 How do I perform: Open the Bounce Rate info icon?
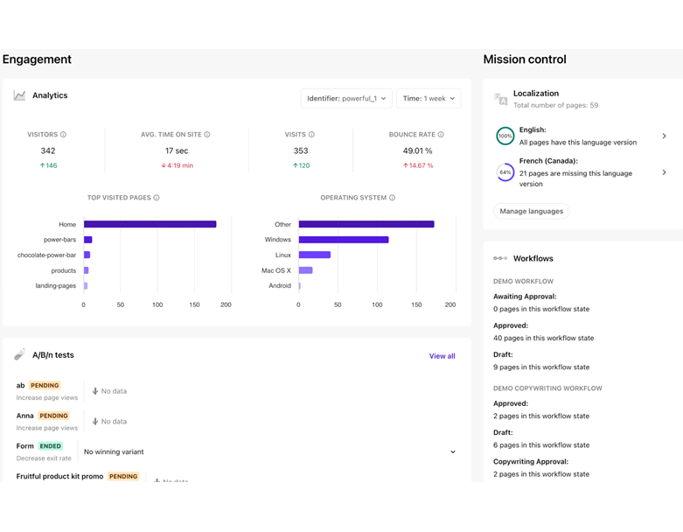pos(441,135)
